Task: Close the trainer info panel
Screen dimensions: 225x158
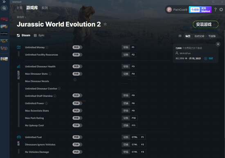Action: (218, 44)
